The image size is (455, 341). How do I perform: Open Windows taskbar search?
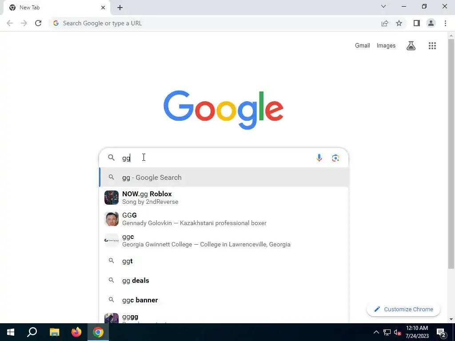pyautogui.click(x=32, y=332)
